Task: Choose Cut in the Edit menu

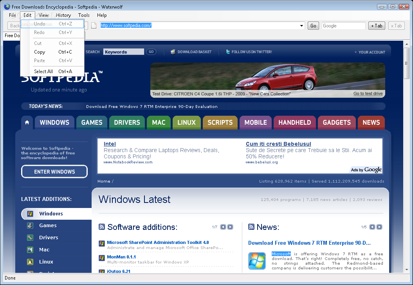Action: click(52, 43)
